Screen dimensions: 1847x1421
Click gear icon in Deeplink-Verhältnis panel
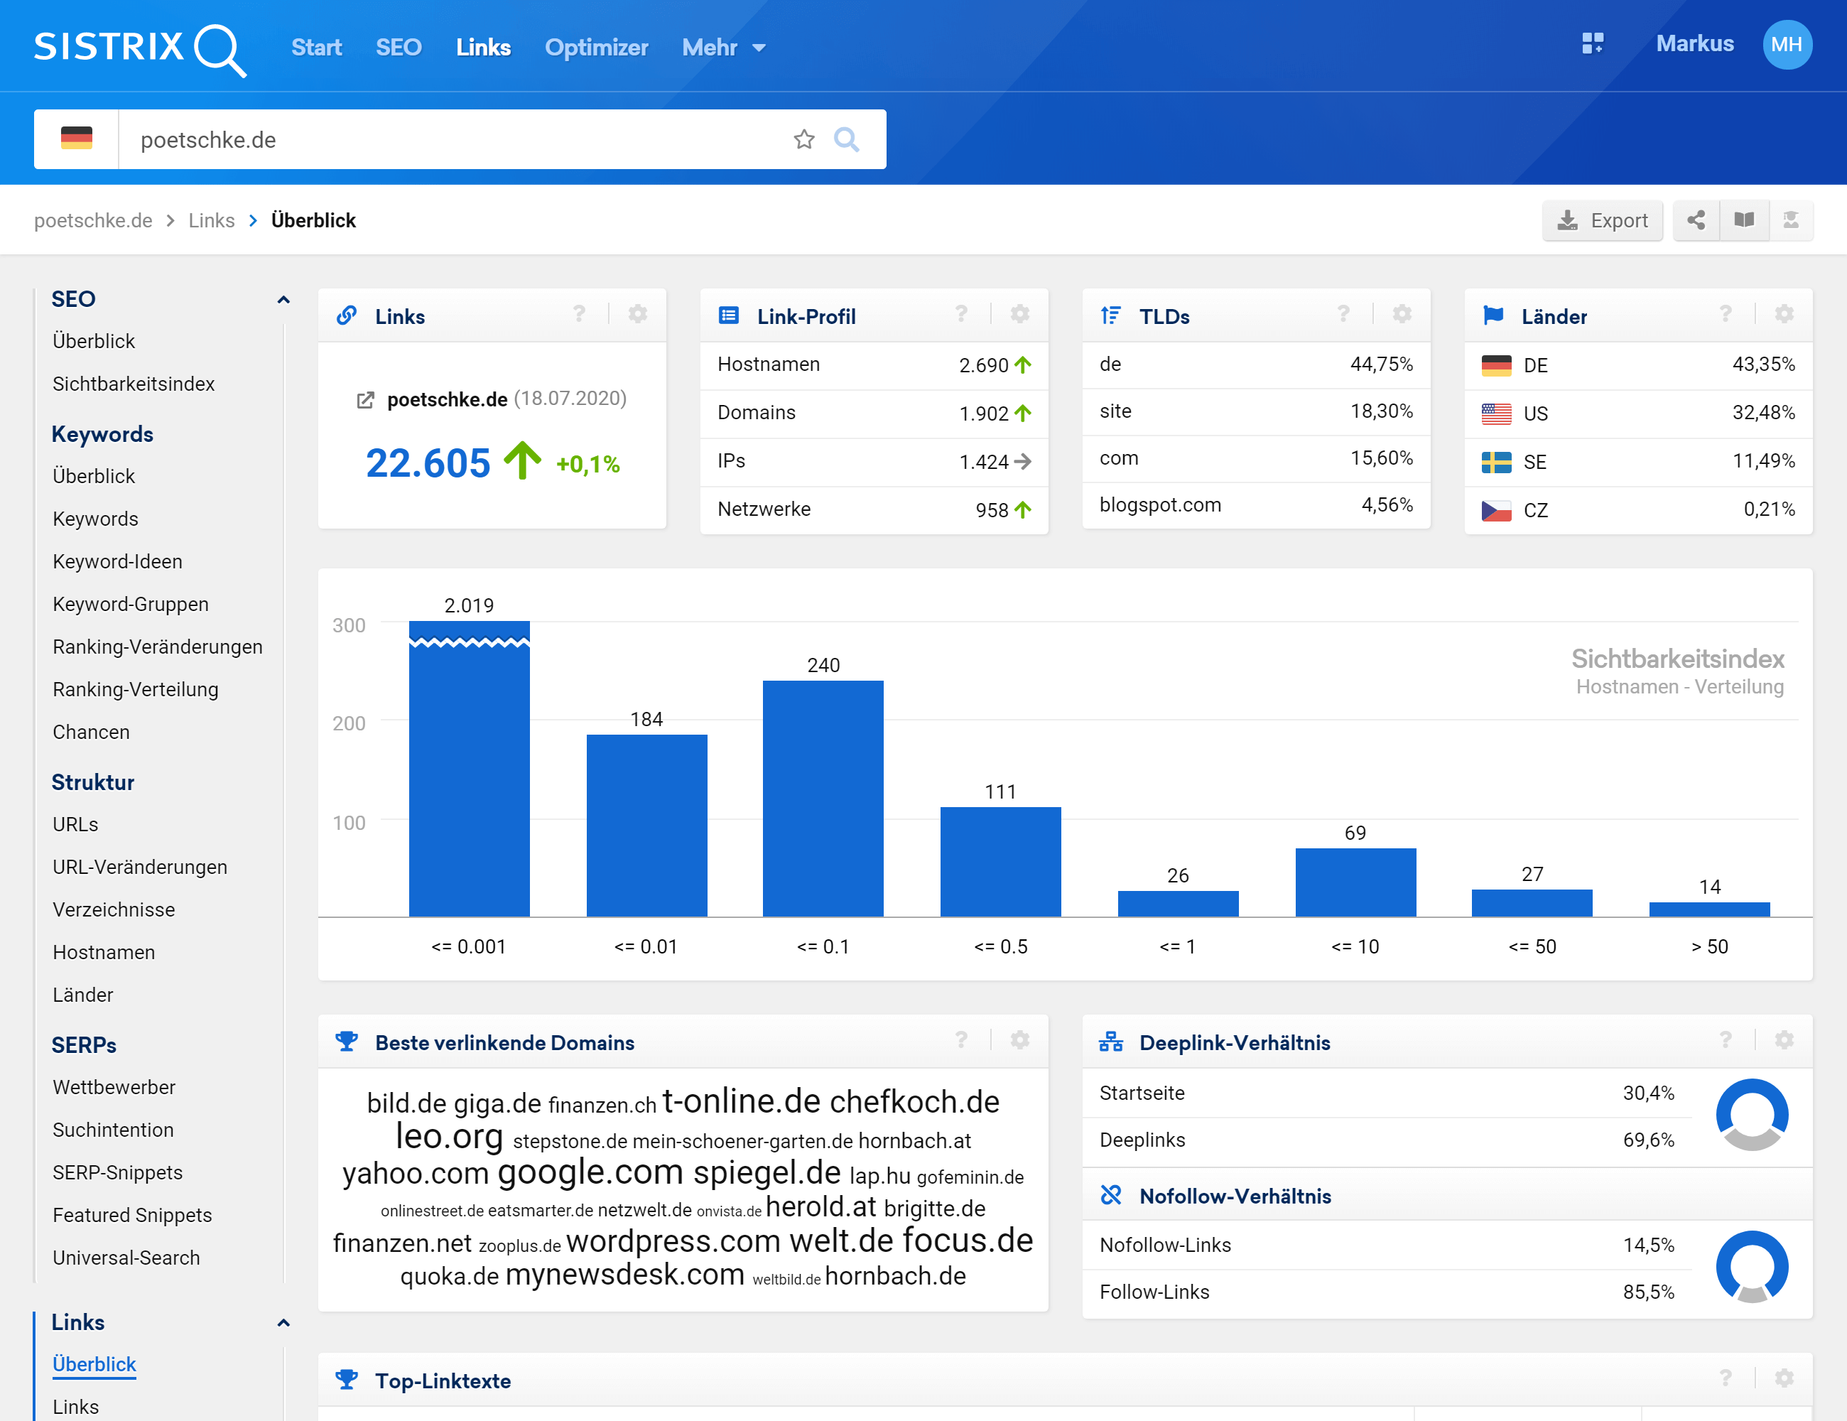[x=1784, y=1040]
